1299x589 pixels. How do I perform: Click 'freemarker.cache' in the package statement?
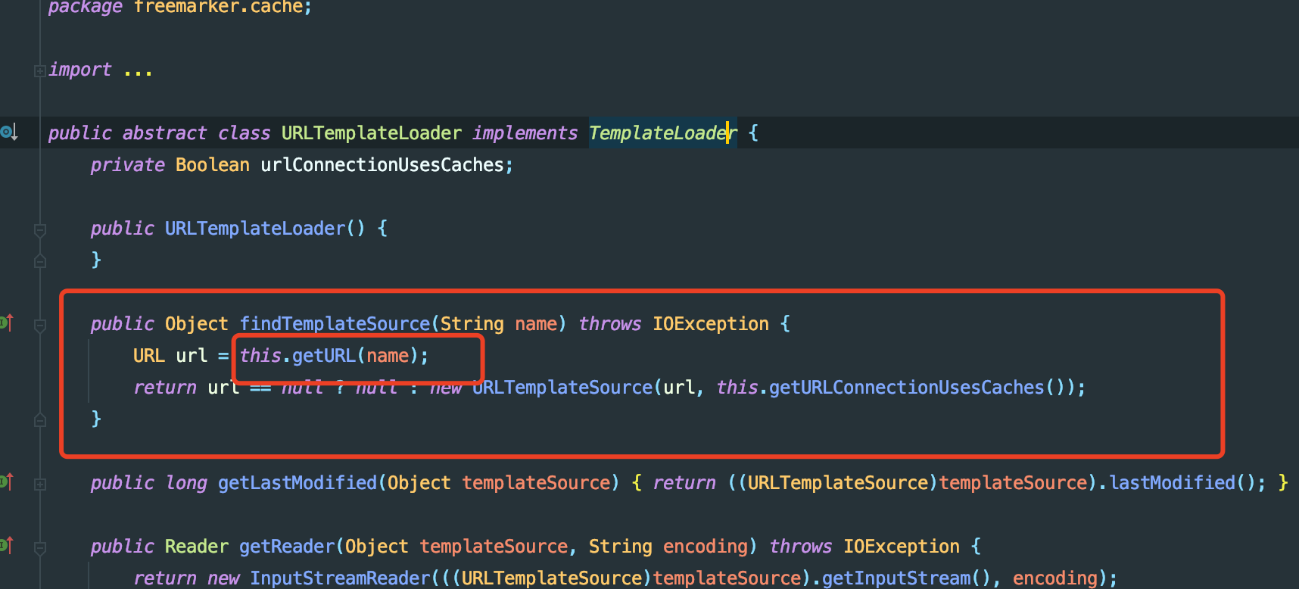[x=219, y=7]
